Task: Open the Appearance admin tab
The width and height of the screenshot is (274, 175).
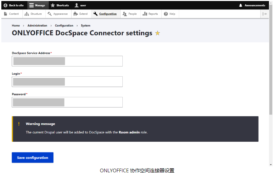Action: click(61, 14)
